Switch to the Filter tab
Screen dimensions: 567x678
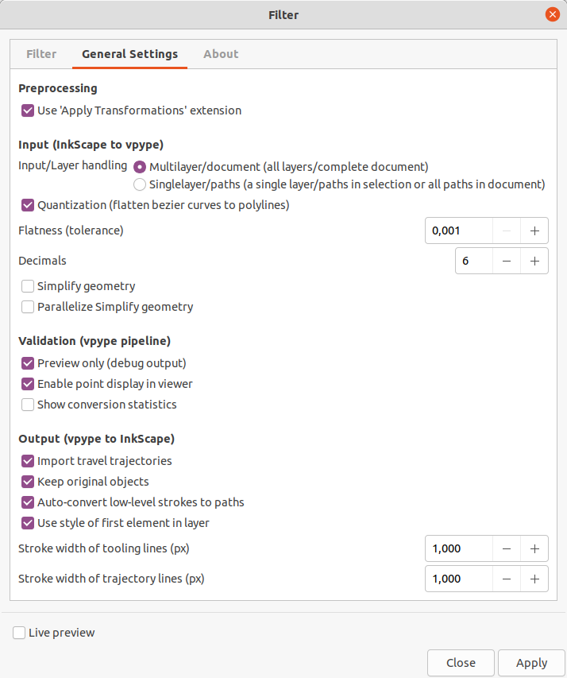(x=41, y=54)
